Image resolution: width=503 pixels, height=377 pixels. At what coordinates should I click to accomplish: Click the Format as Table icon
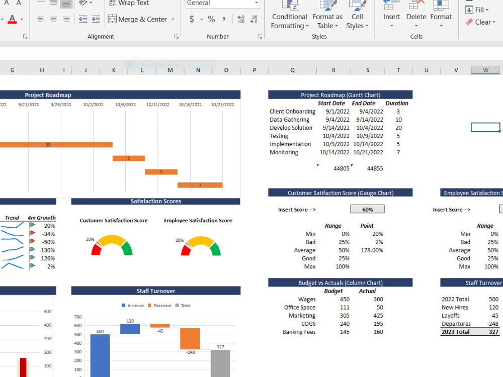[x=327, y=5]
